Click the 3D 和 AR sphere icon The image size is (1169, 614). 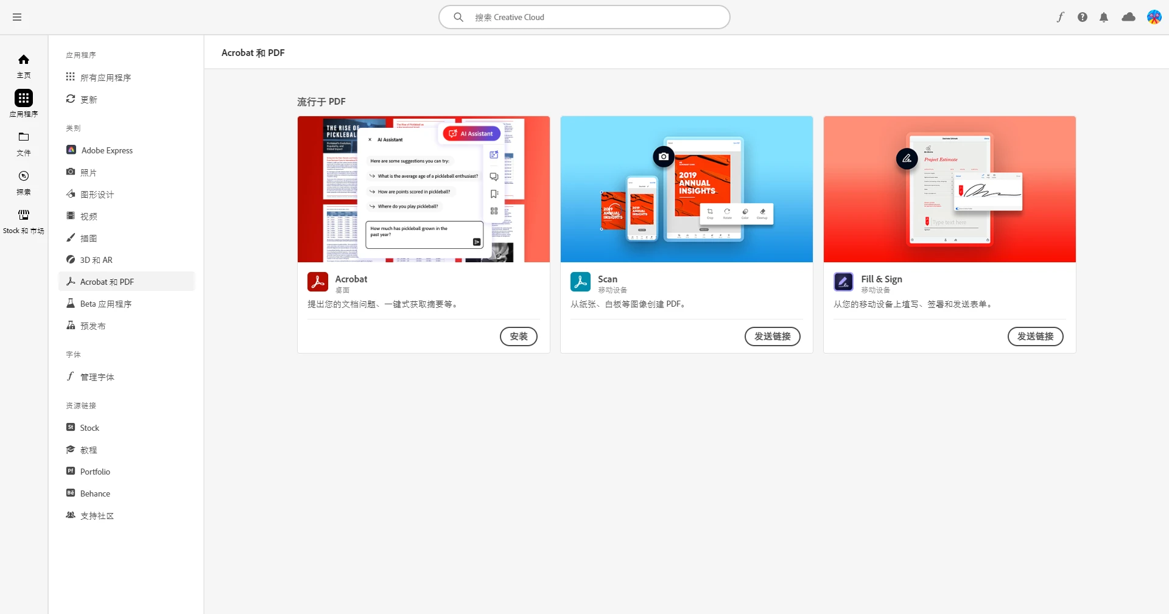(x=71, y=259)
